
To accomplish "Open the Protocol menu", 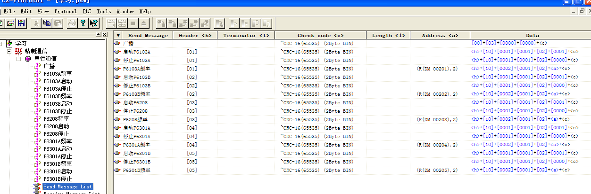I will point(66,11).
